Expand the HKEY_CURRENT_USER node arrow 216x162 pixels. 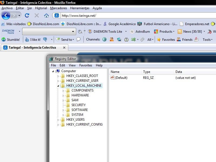58,81
